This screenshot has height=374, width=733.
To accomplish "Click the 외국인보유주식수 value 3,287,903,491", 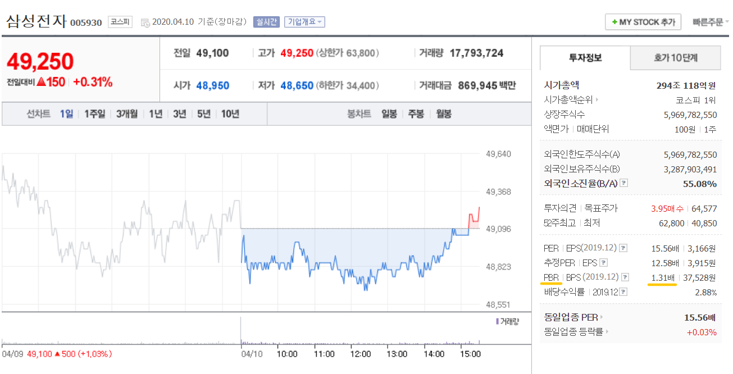I will pos(690,169).
